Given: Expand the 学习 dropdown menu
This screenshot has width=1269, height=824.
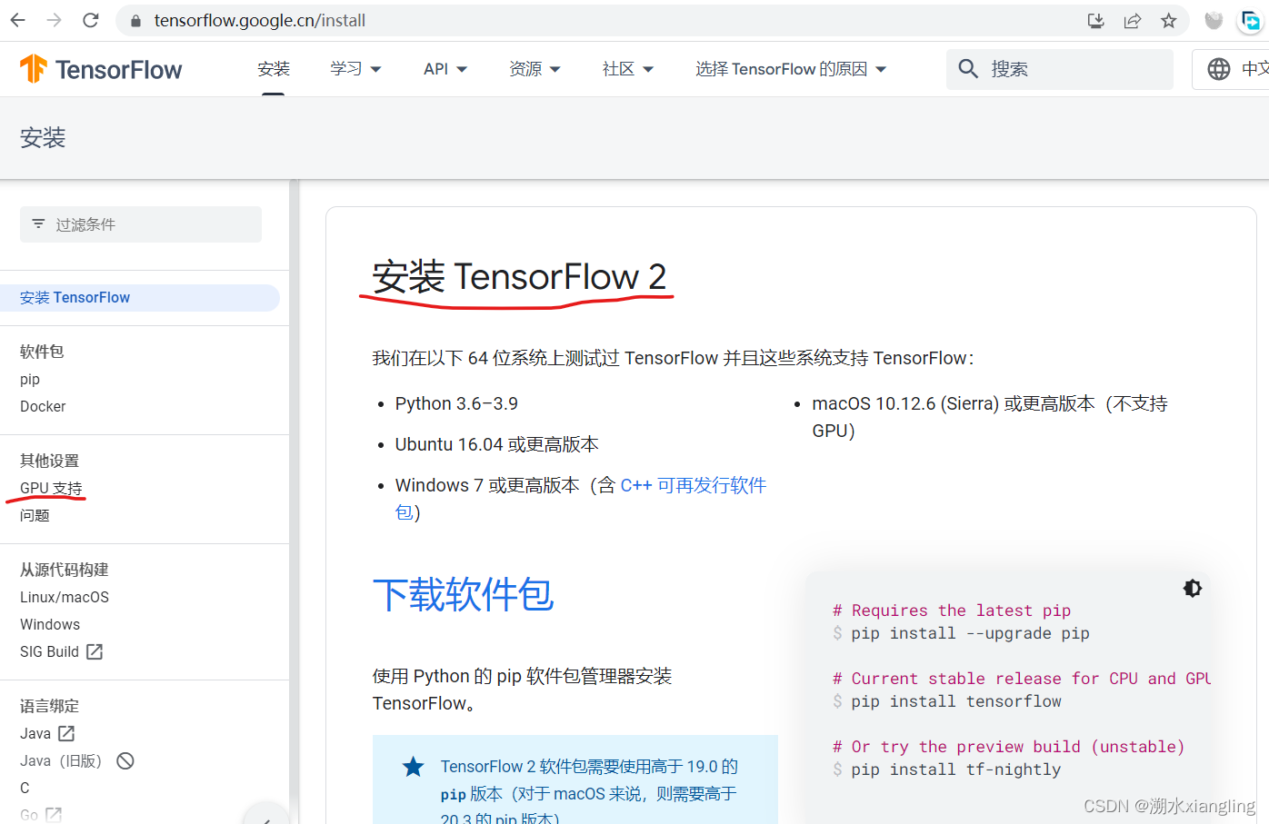Looking at the screenshot, I should tap(355, 69).
